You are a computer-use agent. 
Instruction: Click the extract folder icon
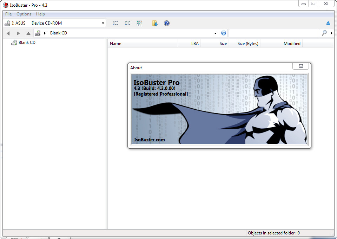pyautogui.click(x=155, y=23)
